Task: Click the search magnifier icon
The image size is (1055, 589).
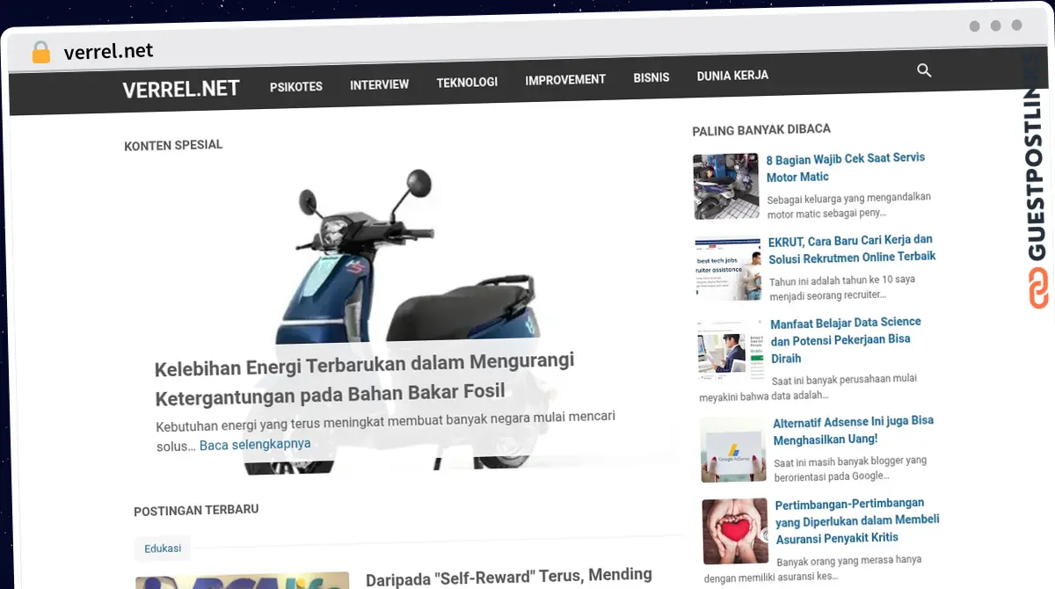Action: tap(924, 70)
